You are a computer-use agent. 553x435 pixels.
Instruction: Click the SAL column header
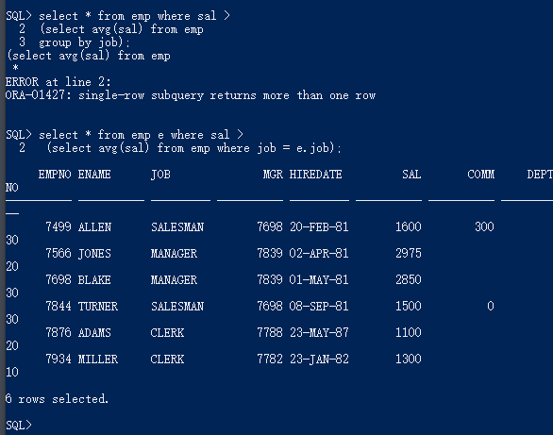pos(411,175)
